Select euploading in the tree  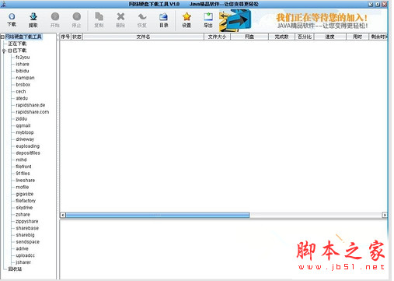coord(28,146)
